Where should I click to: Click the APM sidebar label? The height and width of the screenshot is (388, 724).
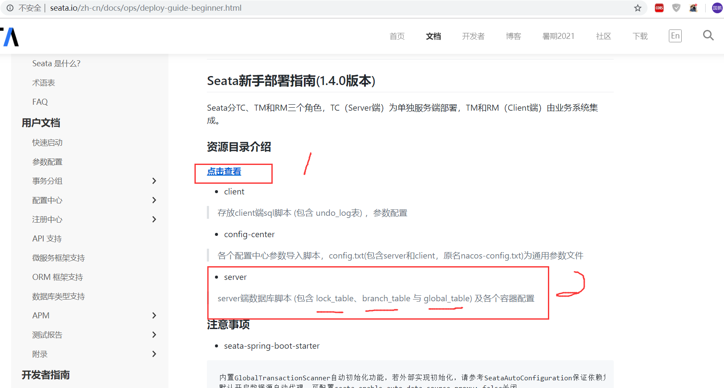(x=41, y=316)
